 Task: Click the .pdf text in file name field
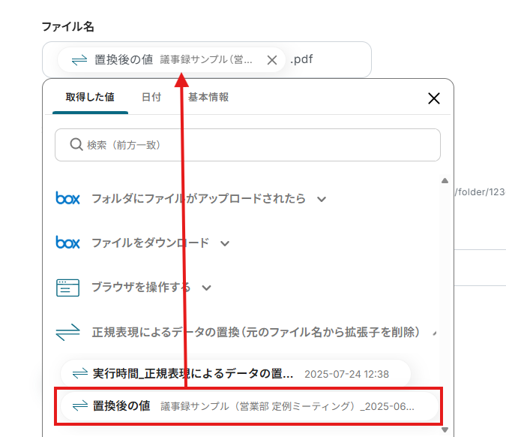point(301,59)
